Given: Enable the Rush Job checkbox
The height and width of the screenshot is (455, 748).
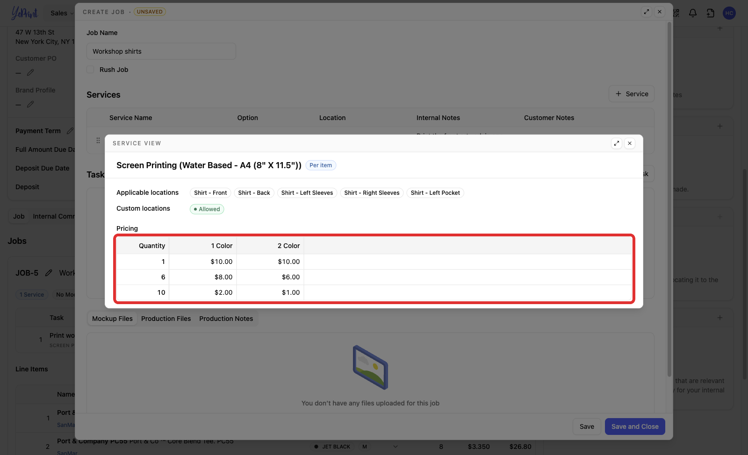Looking at the screenshot, I should (90, 70).
